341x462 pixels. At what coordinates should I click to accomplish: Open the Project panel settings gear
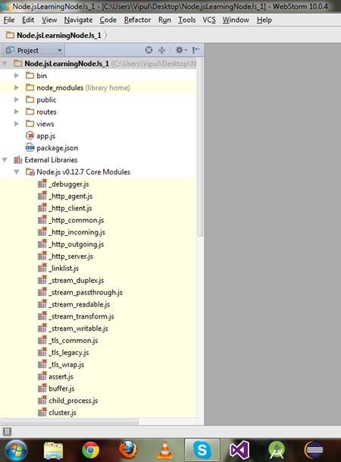(x=180, y=50)
